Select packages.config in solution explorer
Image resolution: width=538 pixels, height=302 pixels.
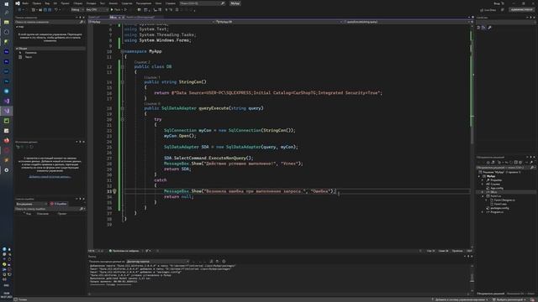point(499,208)
